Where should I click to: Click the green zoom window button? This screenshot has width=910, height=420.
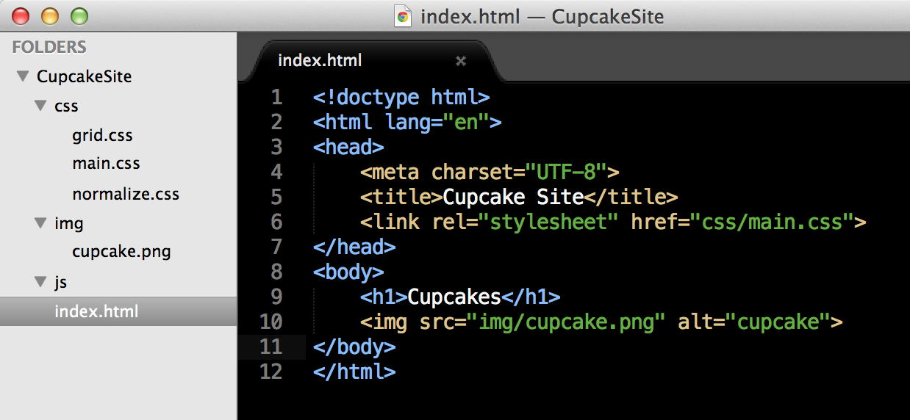coord(78,15)
